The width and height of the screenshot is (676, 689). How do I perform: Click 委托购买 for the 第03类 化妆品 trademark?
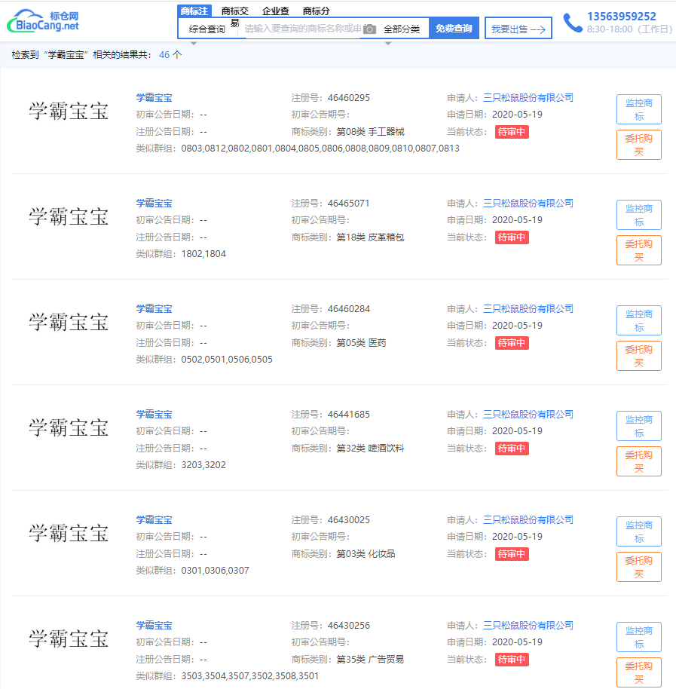(x=638, y=566)
